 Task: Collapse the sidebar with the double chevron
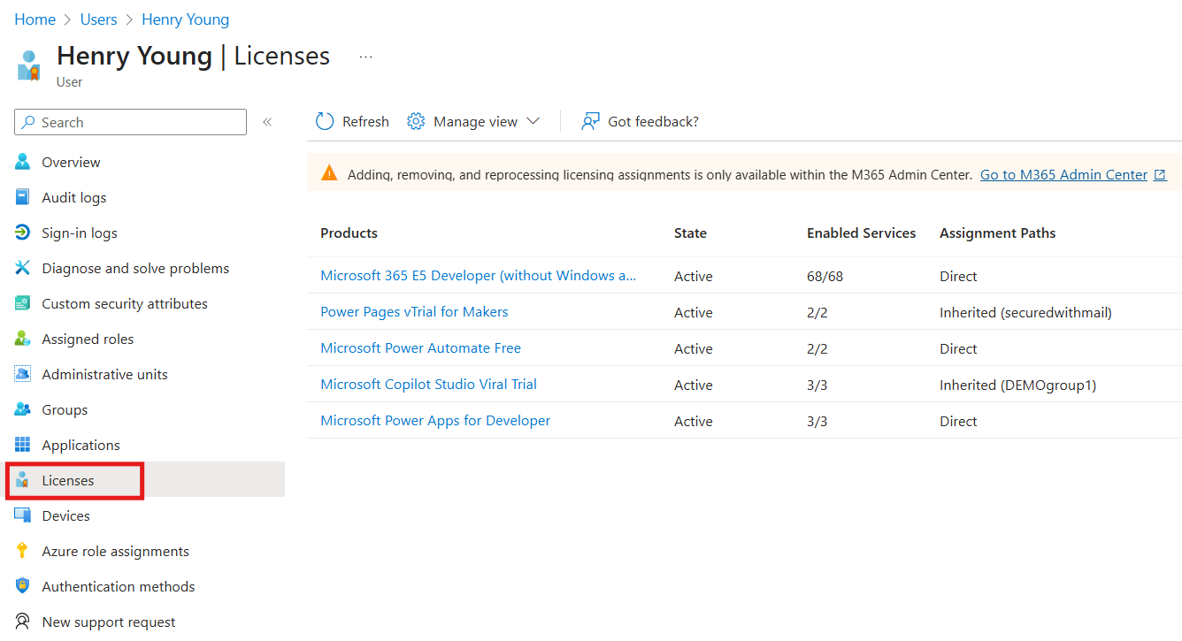tap(267, 121)
